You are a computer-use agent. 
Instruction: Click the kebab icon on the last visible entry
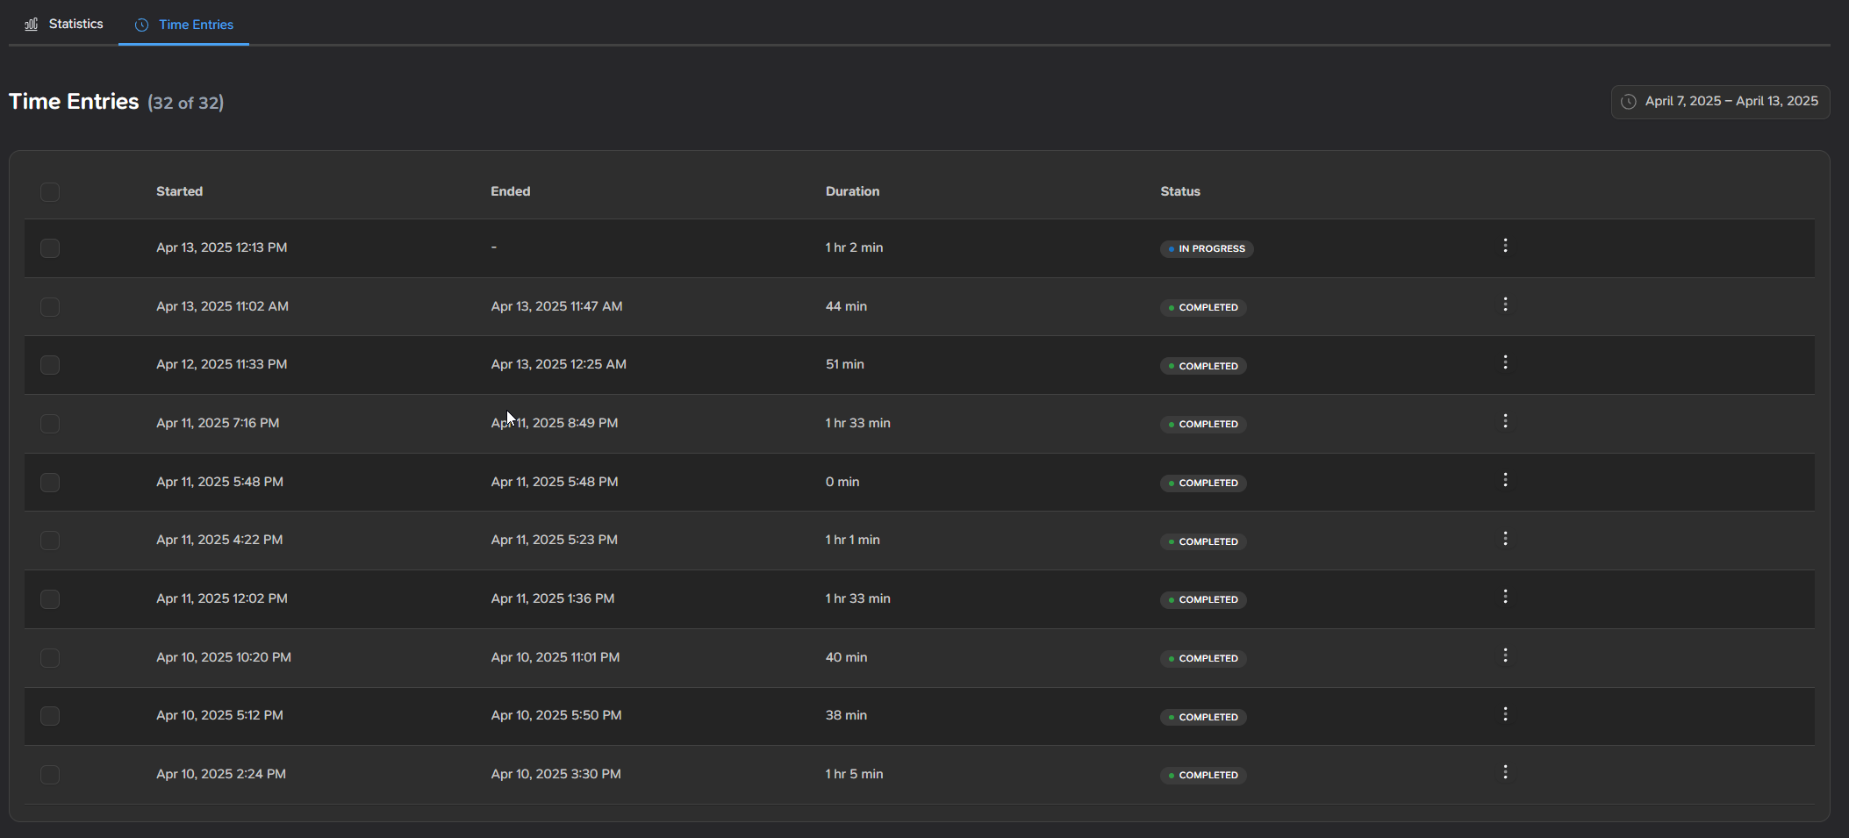(x=1505, y=771)
